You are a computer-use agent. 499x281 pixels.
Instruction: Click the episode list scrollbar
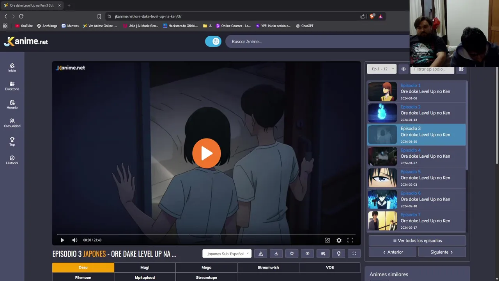pos(467,125)
